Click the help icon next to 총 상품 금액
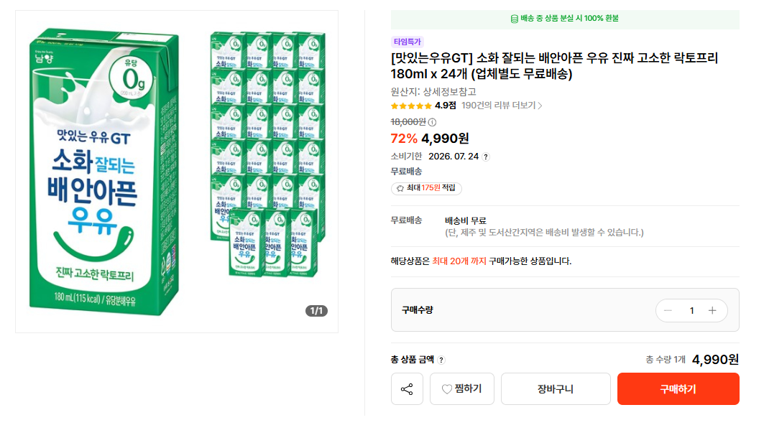764x438 pixels. point(441,360)
